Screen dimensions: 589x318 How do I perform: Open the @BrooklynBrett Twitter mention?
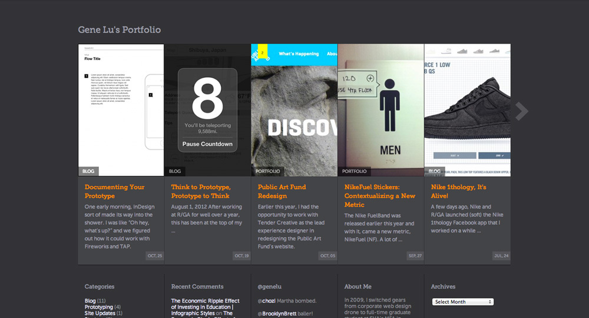coord(277,313)
